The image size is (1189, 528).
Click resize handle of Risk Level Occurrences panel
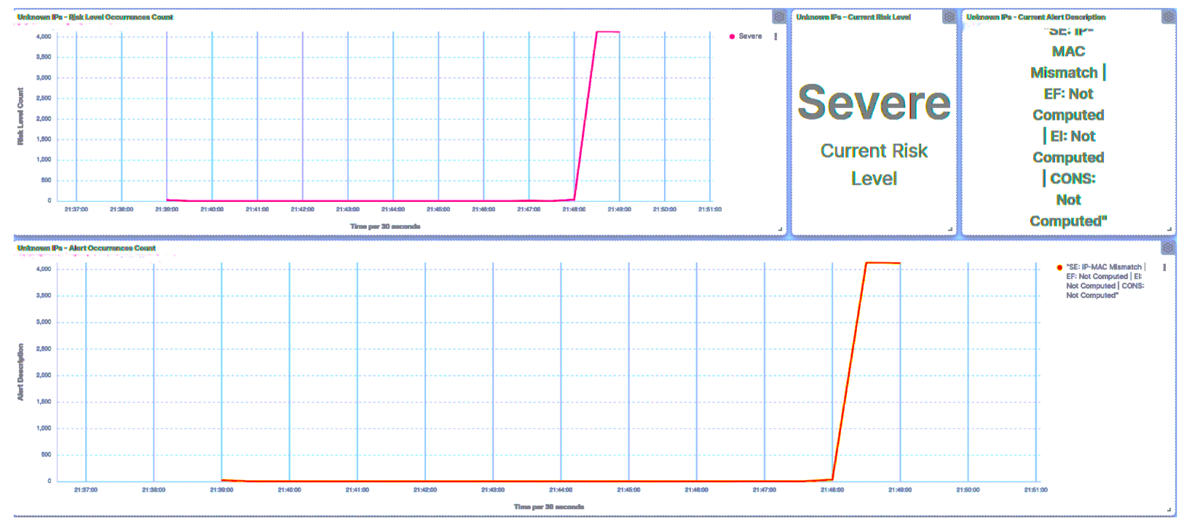(x=780, y=229)
